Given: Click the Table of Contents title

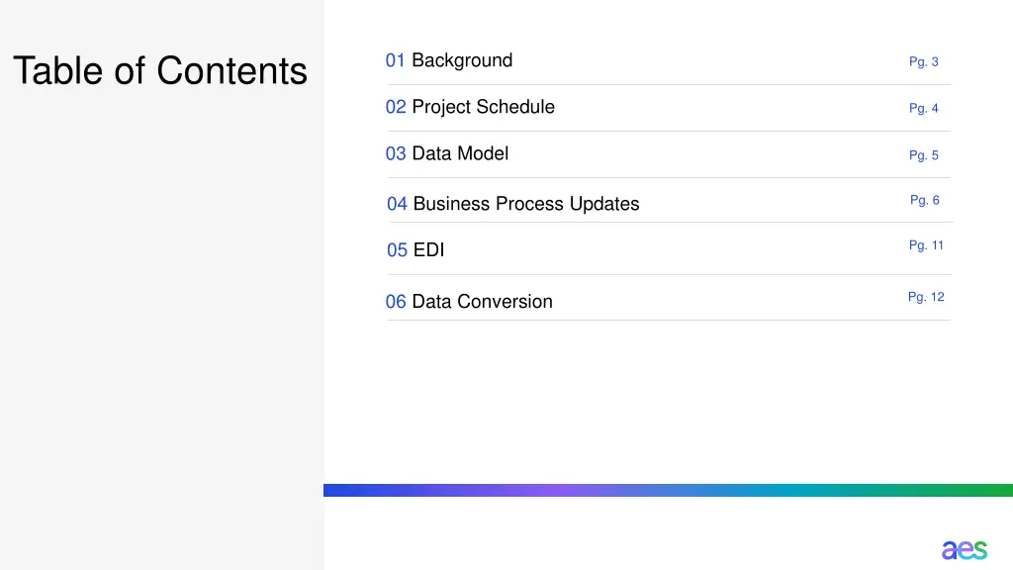Looking at the screenshot, I should coord(160,70).
